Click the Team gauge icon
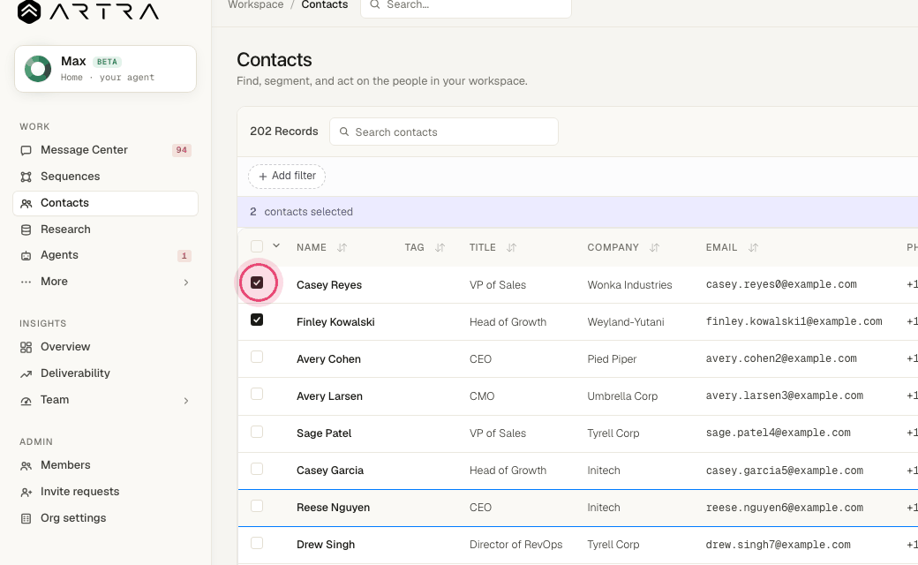918x565 pixels. pos(26,401)
